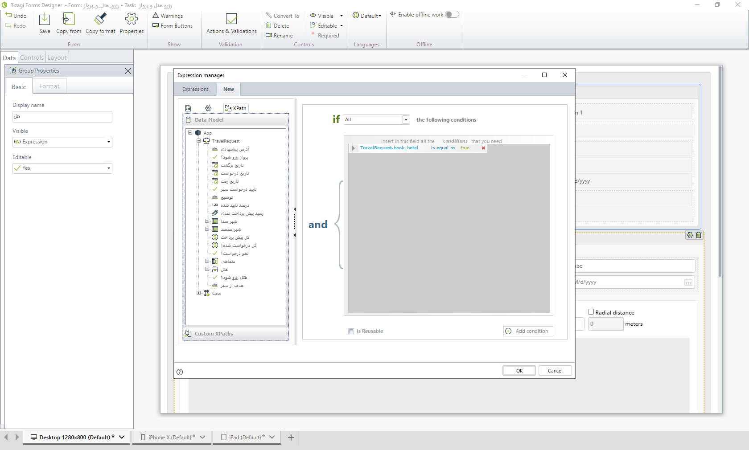Viewport: 749px width, 450px height.
Task: Select the XPath tab
Action: click(x=236, y=108)
